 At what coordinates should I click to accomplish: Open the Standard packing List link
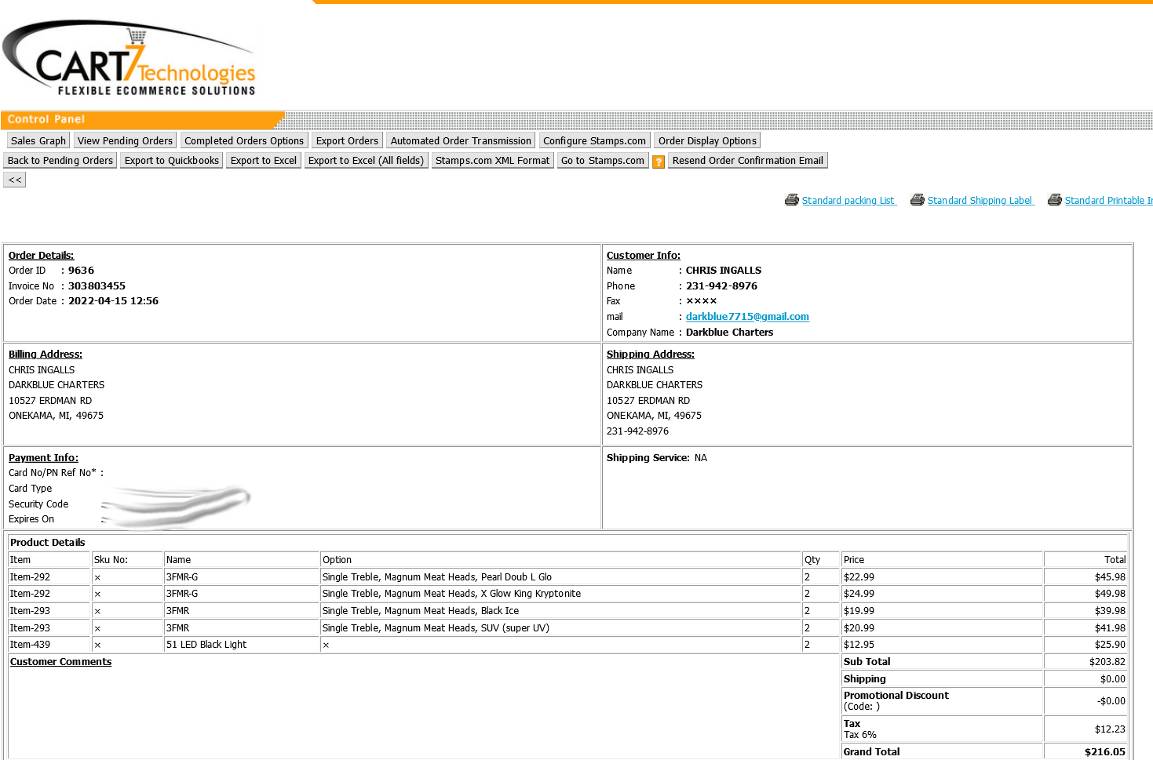[848, 201]
